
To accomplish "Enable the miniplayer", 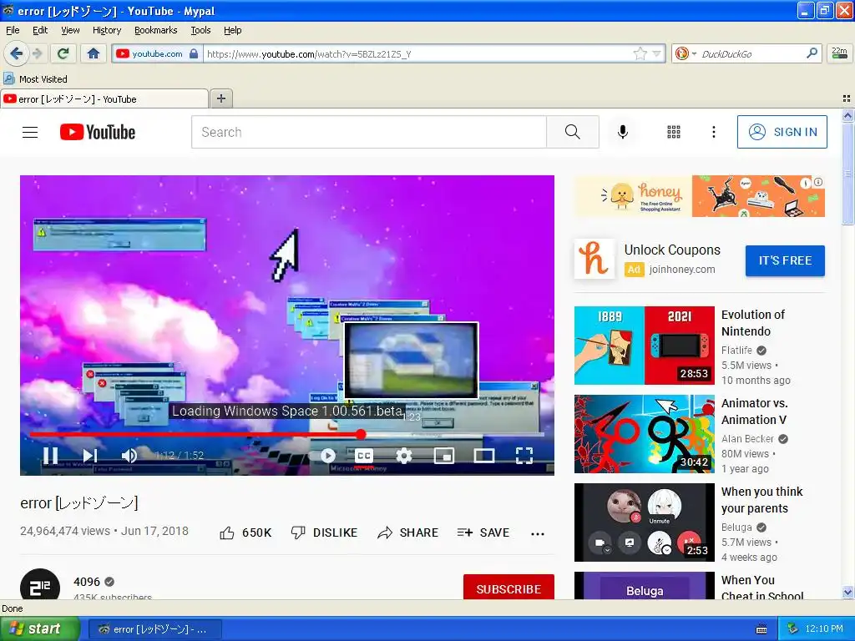I will 444,455.
